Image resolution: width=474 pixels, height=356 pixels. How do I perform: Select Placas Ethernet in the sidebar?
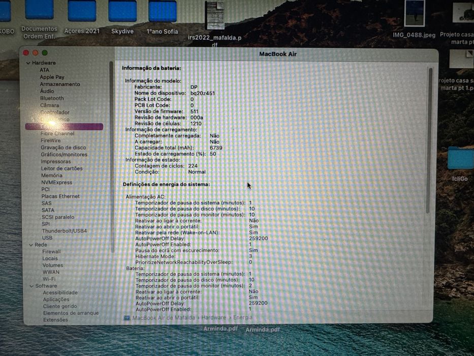coord(60,196)
